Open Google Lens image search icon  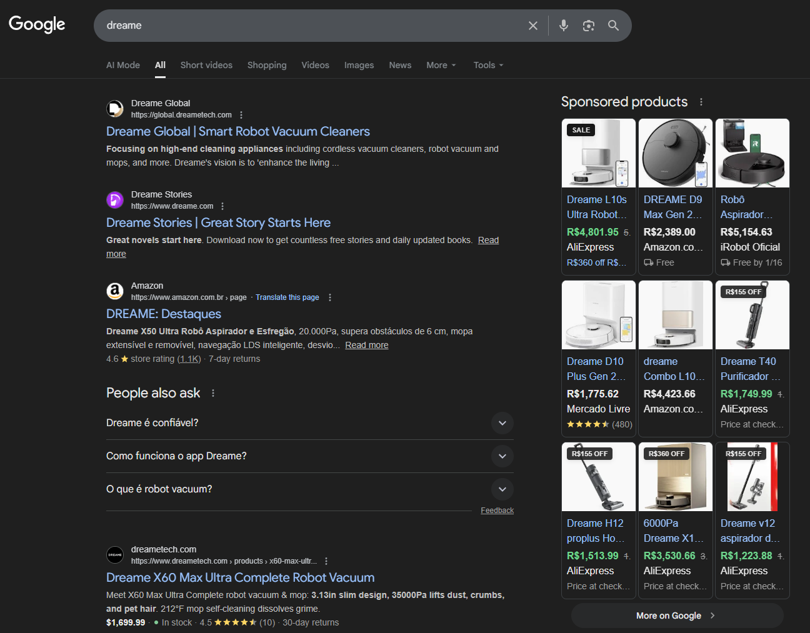pos(588,26)
